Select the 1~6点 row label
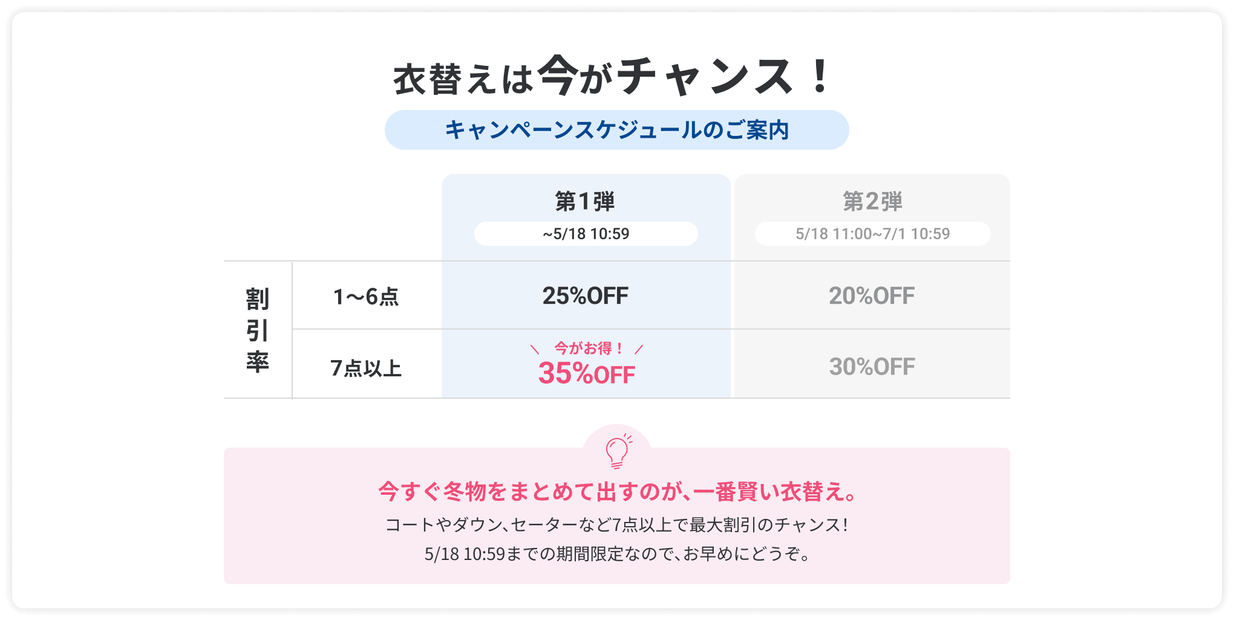 tap(366, 297)
